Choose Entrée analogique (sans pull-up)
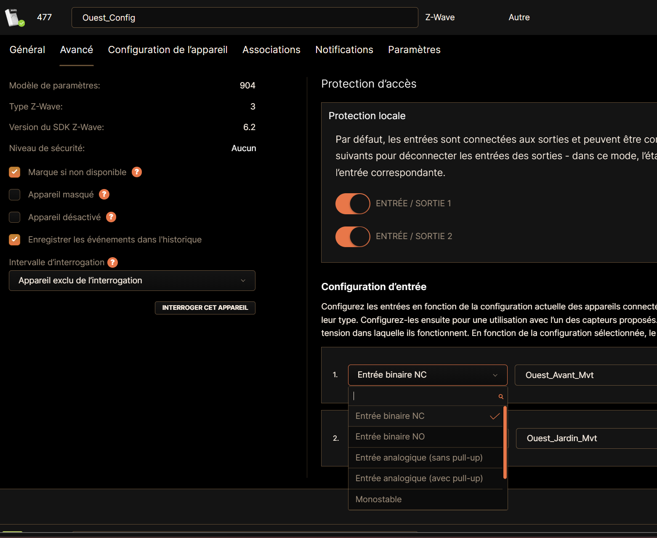 [x=426, y=458]
